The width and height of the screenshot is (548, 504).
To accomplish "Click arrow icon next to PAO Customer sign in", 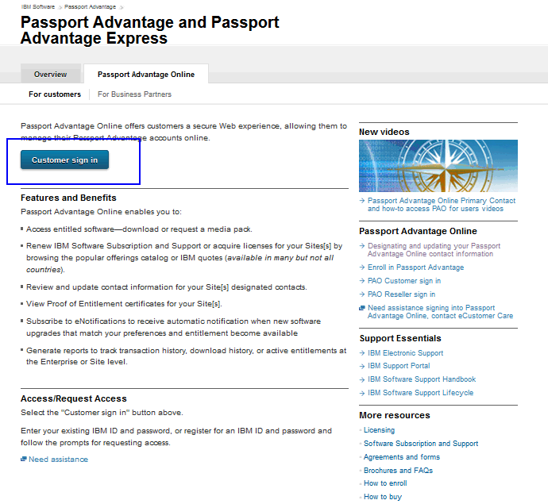I will coord(362,281).
